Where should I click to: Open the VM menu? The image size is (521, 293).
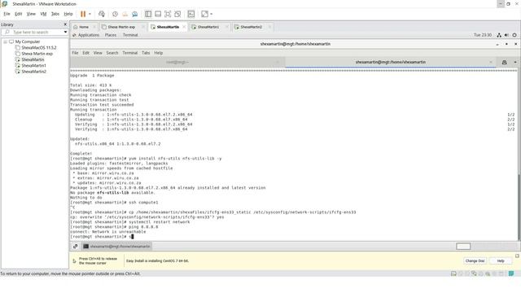43,14
